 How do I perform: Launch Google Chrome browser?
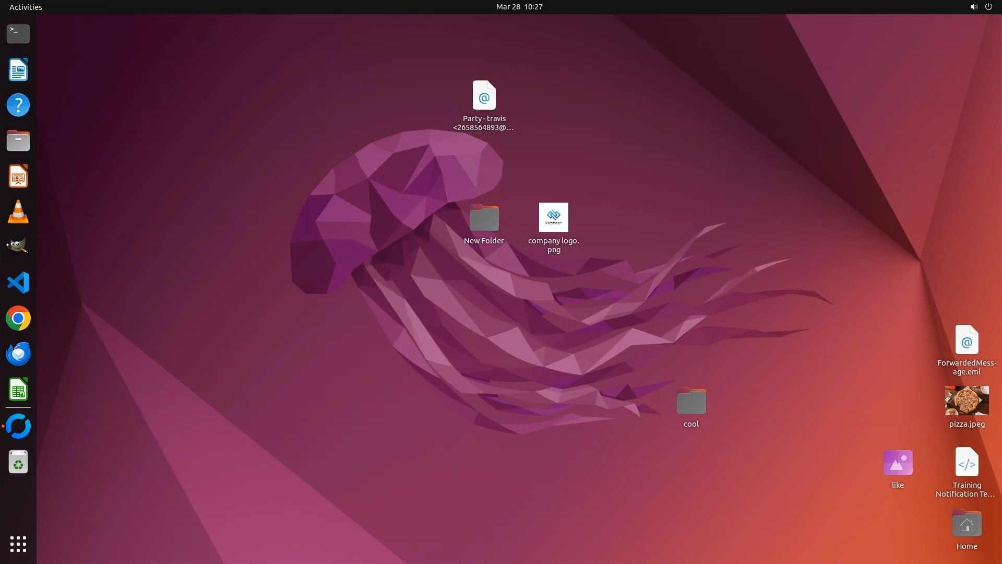pos(18,319)
